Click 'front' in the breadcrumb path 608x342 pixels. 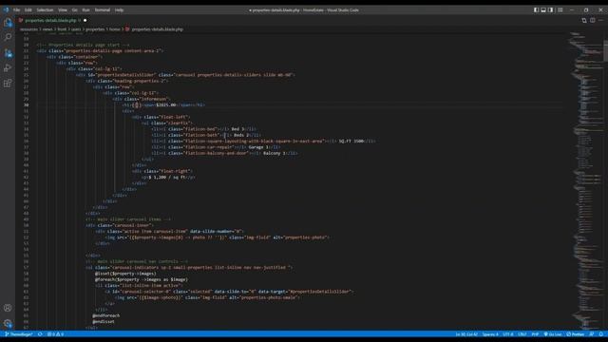62,29
